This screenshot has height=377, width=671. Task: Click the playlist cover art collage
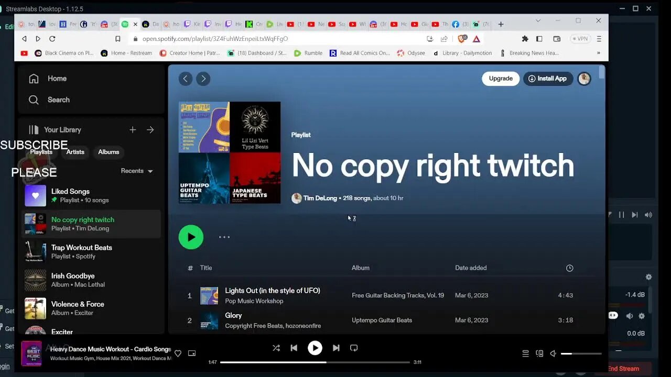tap(230, 152)
